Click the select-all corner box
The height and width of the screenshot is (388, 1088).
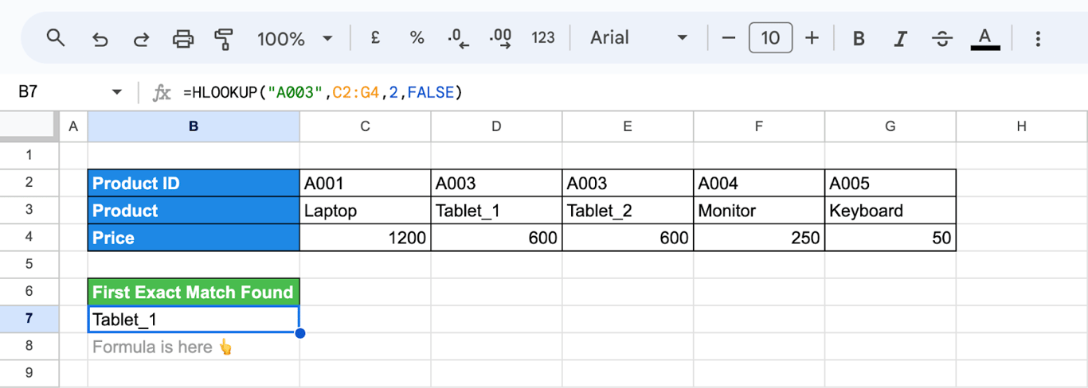29,126
